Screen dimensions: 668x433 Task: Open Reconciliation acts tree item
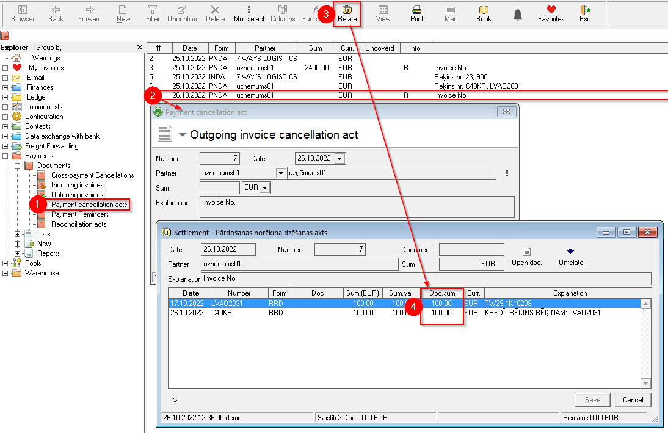point(79,224)
